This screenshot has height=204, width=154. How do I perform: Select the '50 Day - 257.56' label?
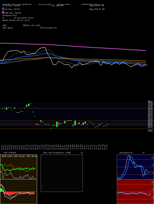click(x=12, y=9)
